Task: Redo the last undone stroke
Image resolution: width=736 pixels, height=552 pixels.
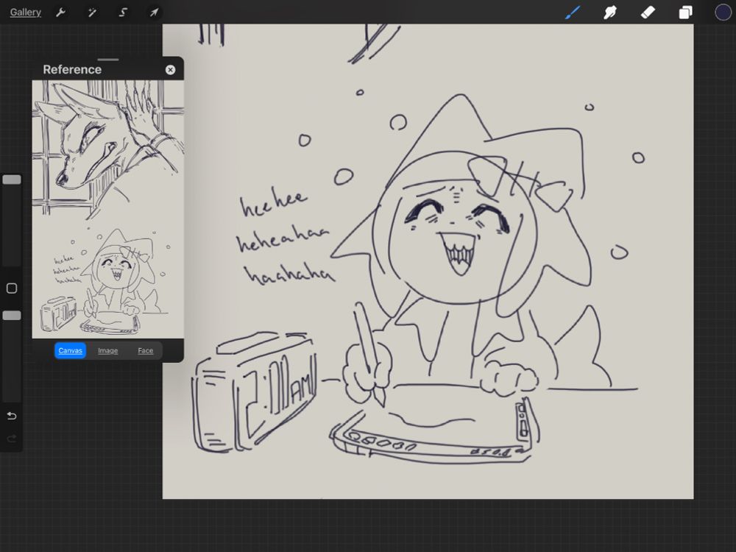Action: [12, 439]
